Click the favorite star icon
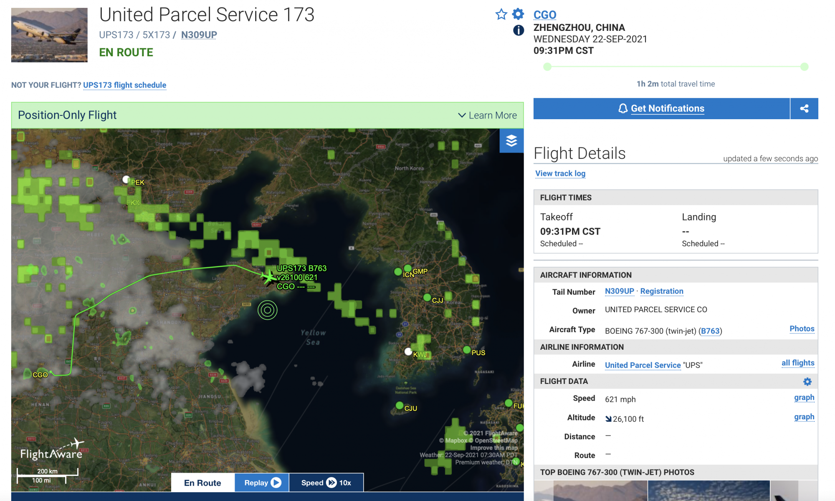 tap(501, 15)
